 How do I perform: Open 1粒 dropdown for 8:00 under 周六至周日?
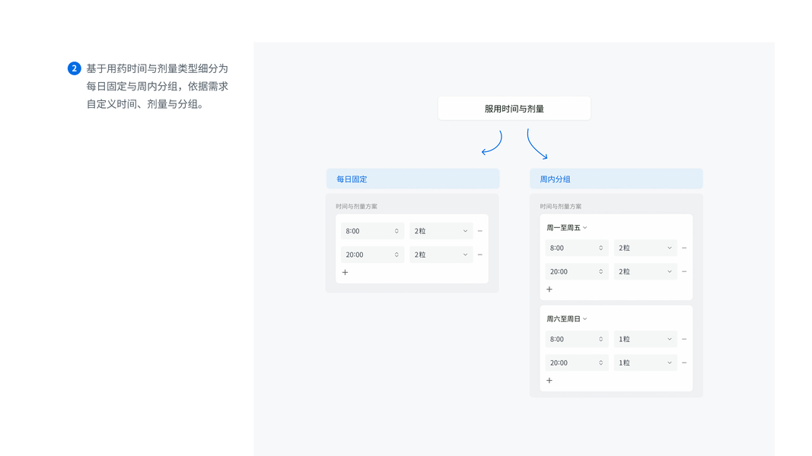(x=645, y=339)
